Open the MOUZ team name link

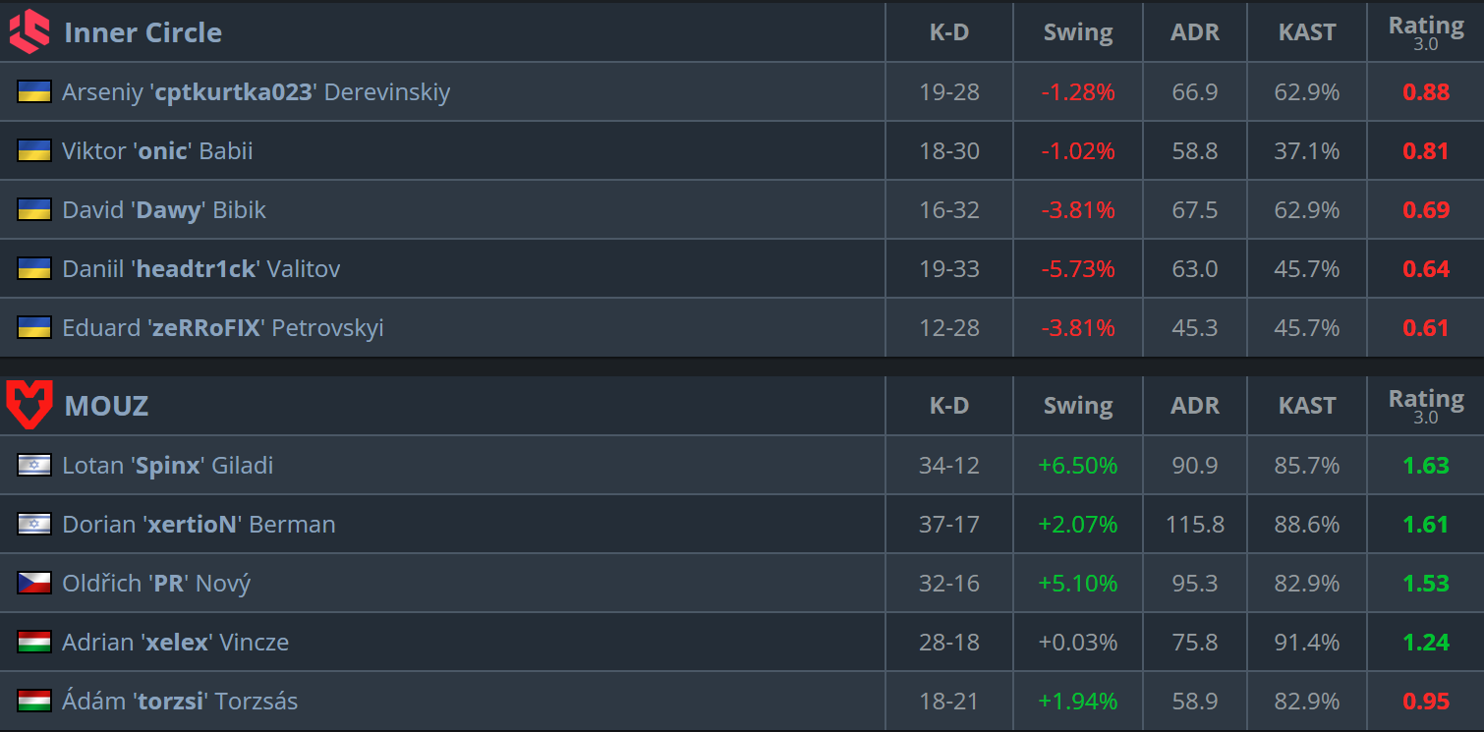106,406
